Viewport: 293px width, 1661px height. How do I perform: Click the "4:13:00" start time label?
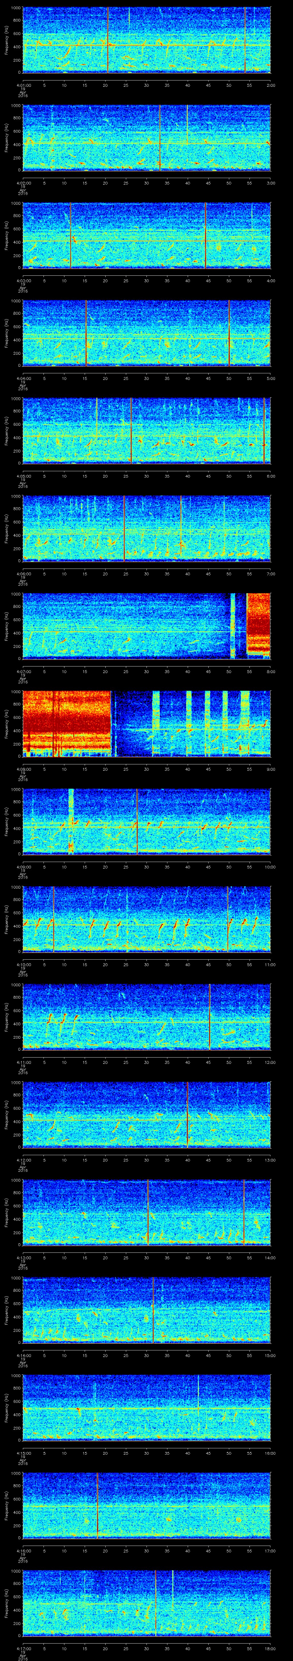pyautogui.click(x=23, y=1257)
